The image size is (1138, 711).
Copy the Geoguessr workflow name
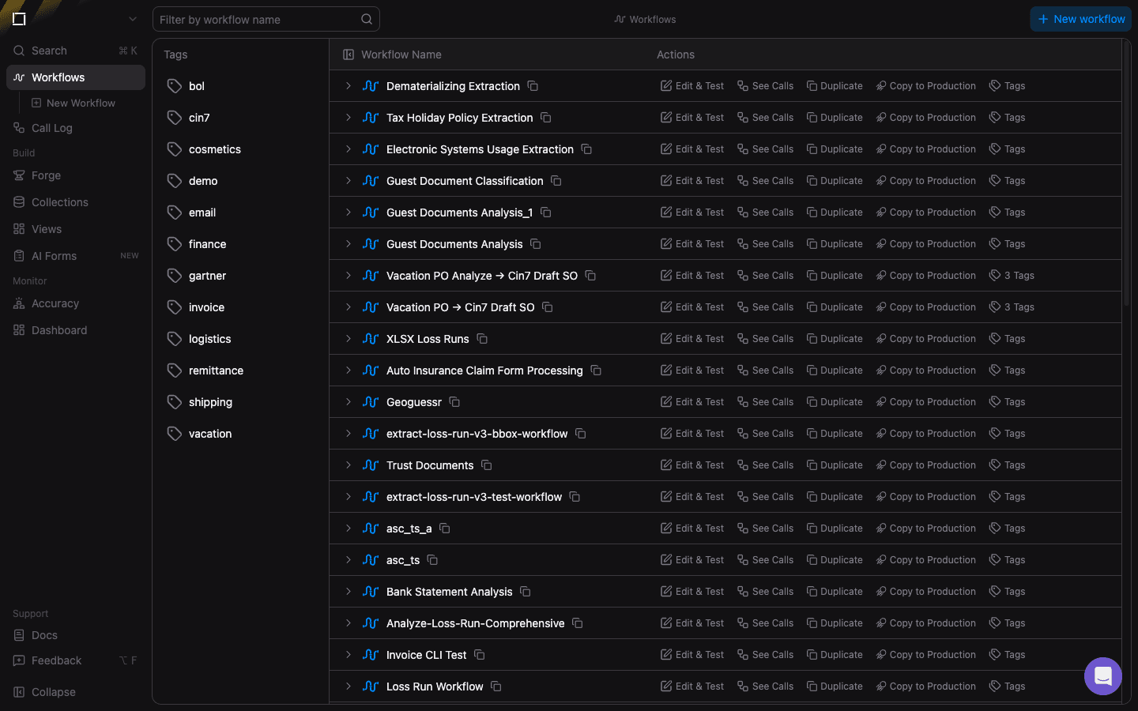point(454,401)
